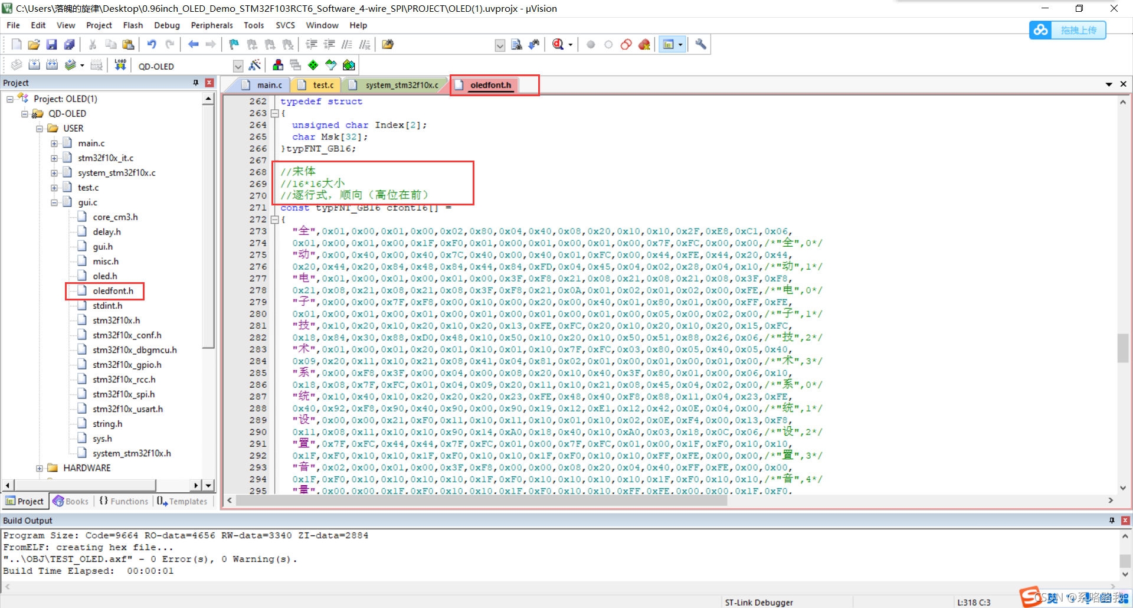The width and height of the screenshot is (1133, 608).
Task: Click the Save All icon
Action: tap(69, 44)
